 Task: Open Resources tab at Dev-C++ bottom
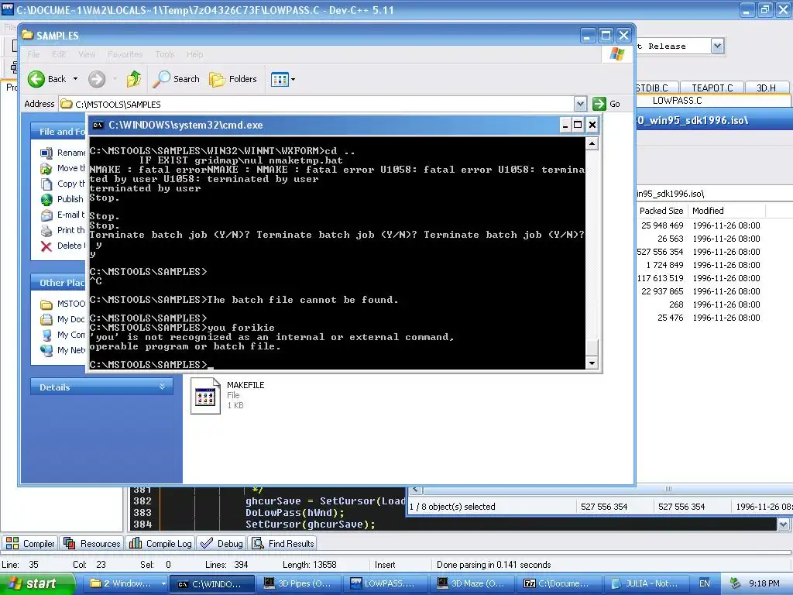[x=92, y=543]
